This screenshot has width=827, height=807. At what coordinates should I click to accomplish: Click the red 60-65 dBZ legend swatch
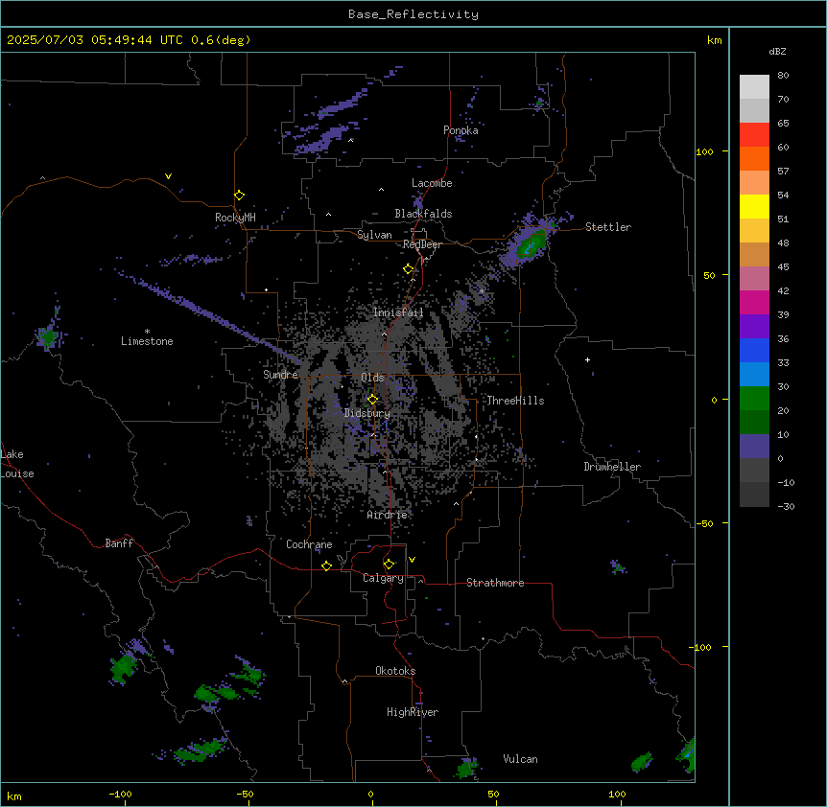click(754, 134)
